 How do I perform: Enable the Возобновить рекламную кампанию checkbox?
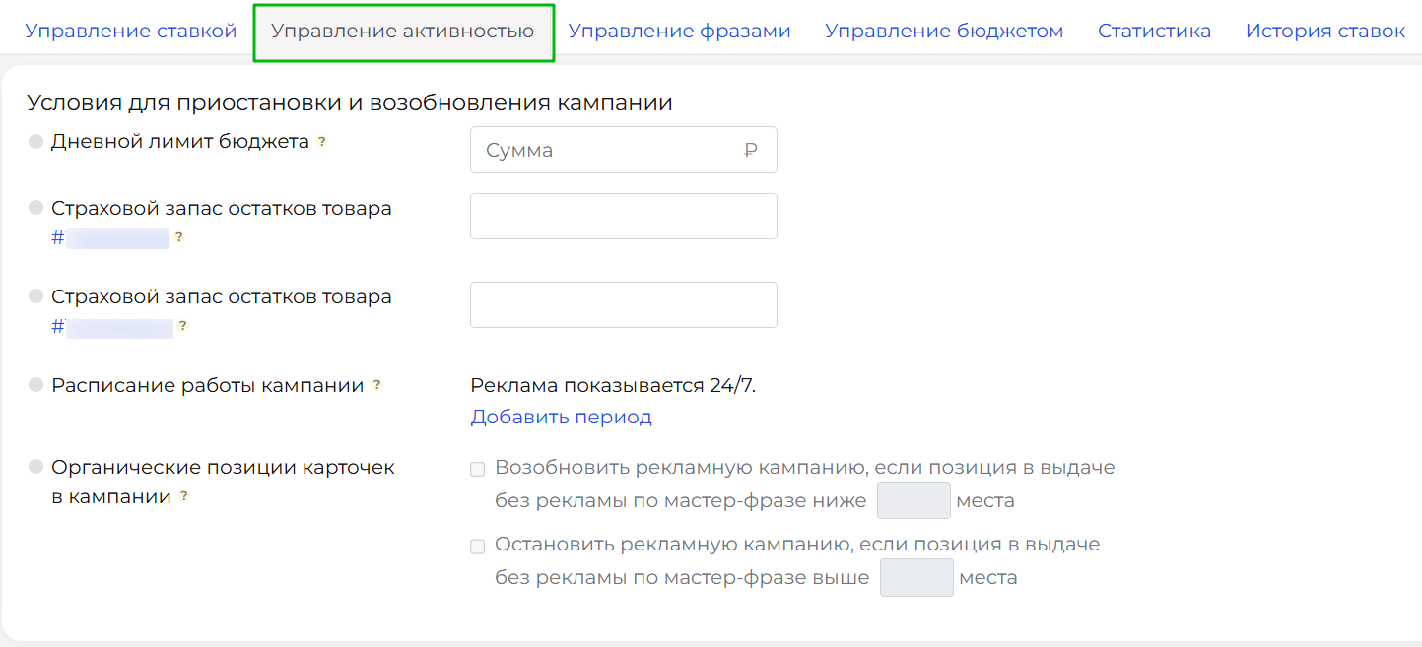478,469
